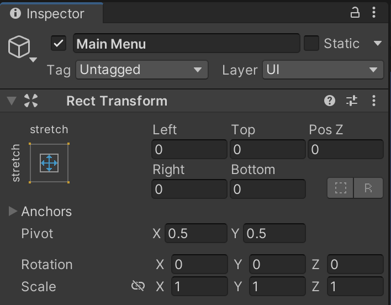Expand the Anchors foldout

coord(13,211)
